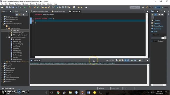Select GameFrame.java in Package Explorer
This screenshot has height=95, width=170.
19,33
